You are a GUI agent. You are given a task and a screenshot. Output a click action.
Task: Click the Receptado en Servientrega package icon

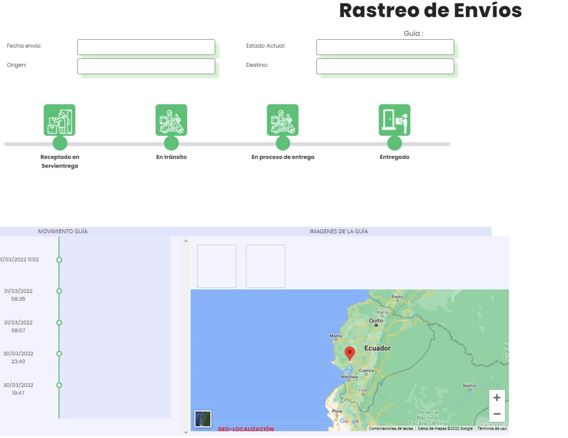[x=59, y=120]
